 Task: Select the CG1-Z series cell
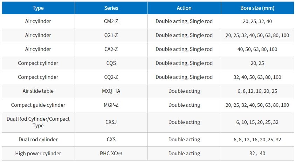pos(111,35)
